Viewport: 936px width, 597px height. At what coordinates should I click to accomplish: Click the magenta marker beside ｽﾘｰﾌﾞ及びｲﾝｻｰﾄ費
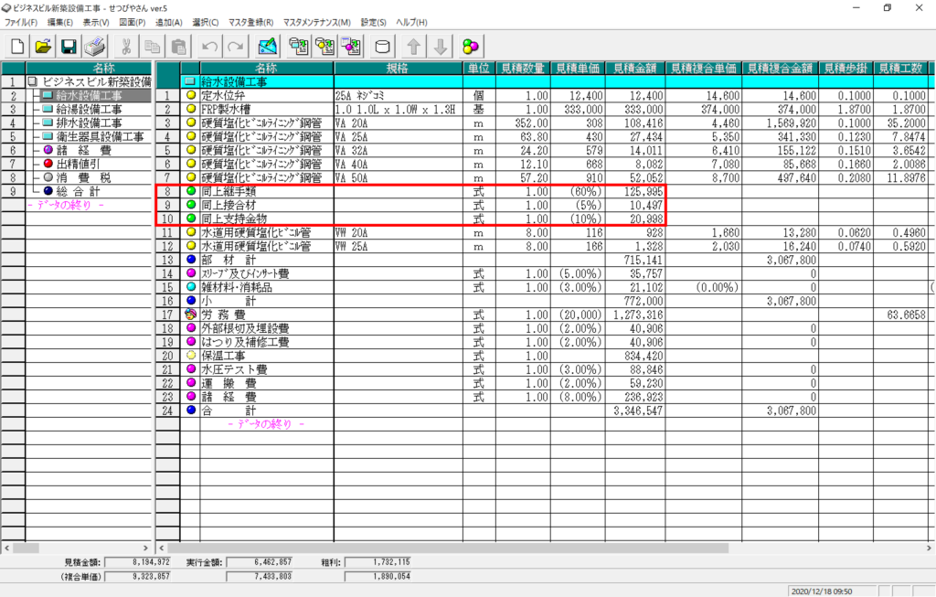tap(191, 273)
